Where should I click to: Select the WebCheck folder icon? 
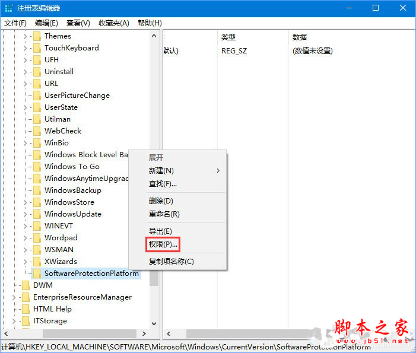(x=37, y=131)
